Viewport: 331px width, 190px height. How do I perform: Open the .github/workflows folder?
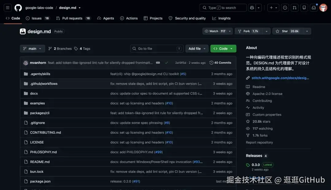pyautogui.click(x=44, y=84)
